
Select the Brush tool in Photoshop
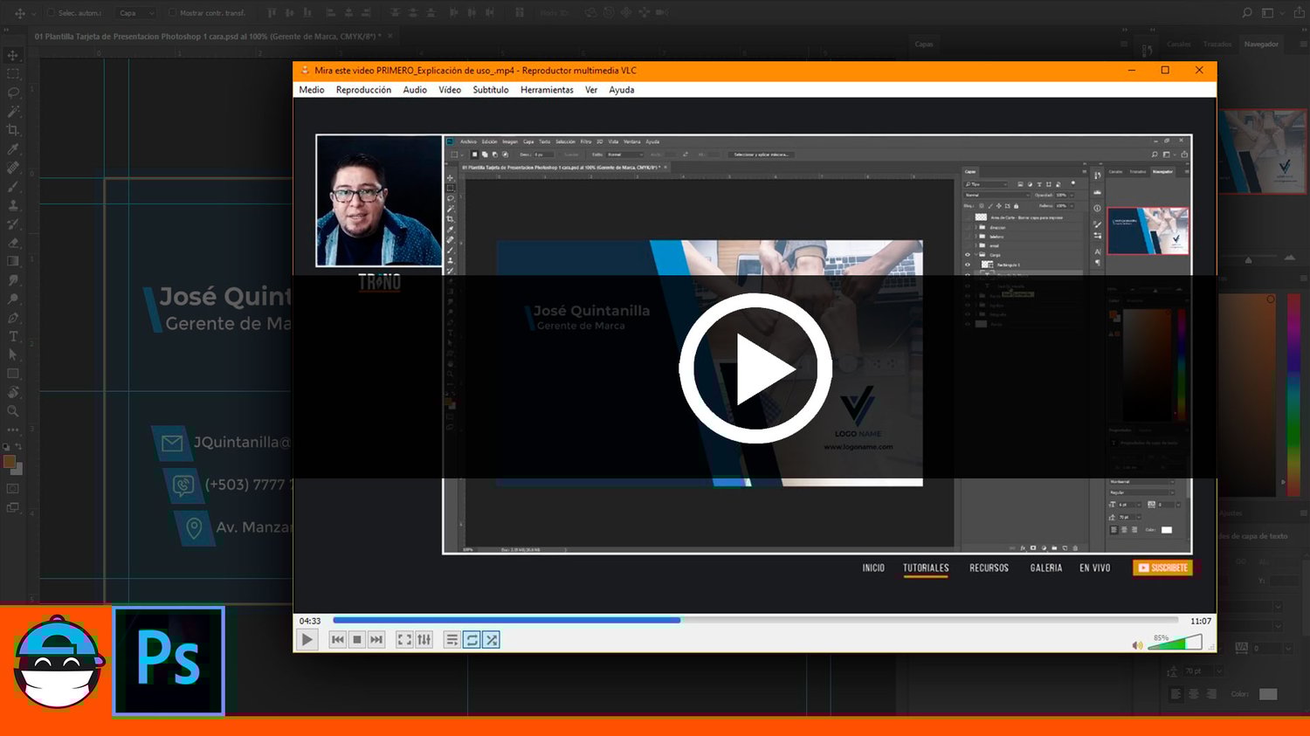(x=13, y=187)
